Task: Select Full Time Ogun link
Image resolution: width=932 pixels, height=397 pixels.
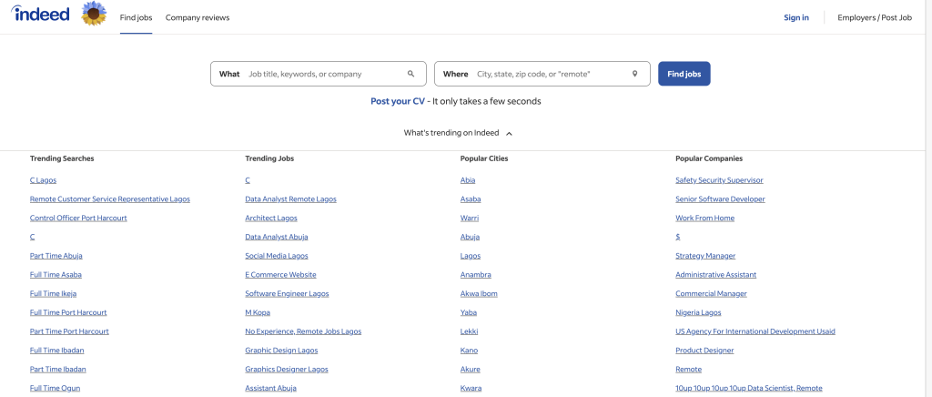Action: point(55,388)
